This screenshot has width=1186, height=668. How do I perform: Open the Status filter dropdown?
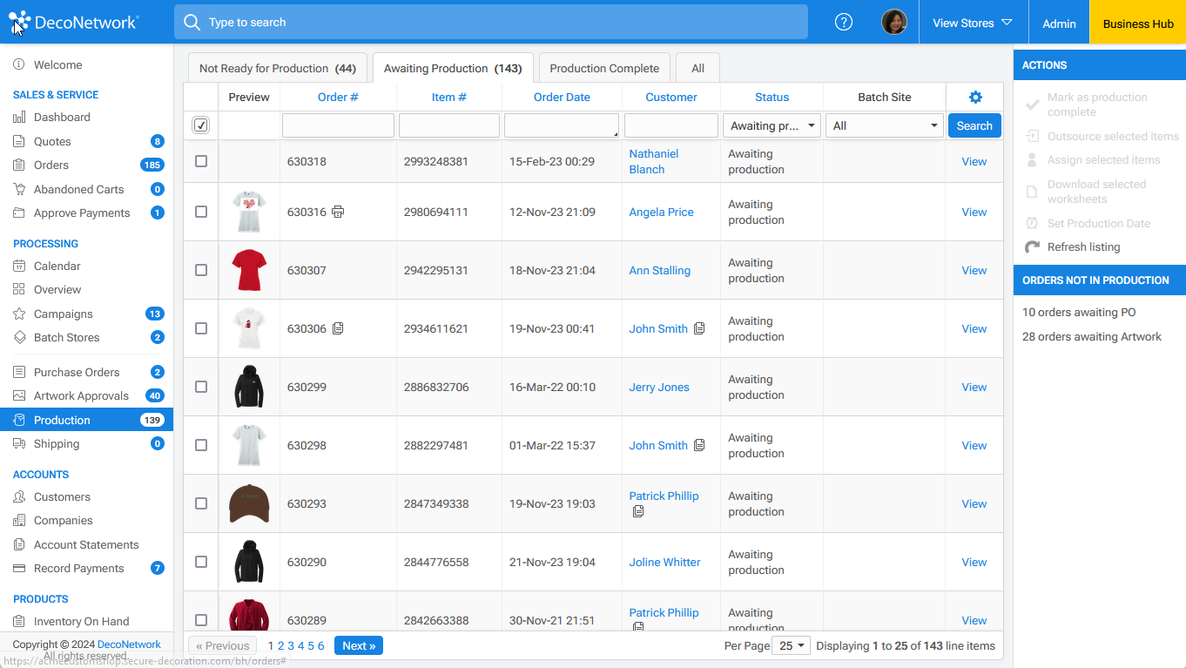point(772,125)
